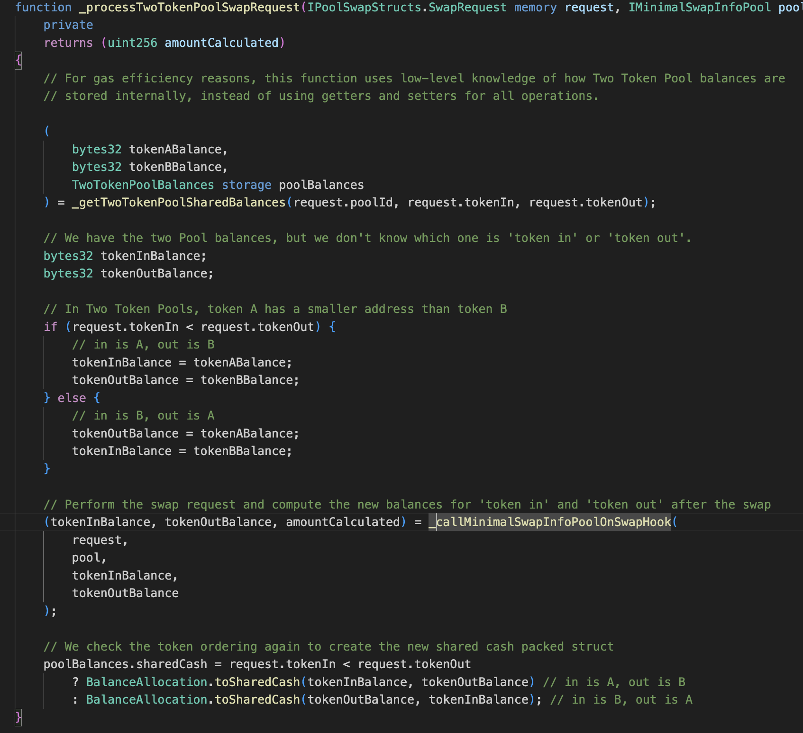Image resolution: width=803 pixels, height=733 pixels.
Task: Click request.poolId in the arguments
Action: 343,203
